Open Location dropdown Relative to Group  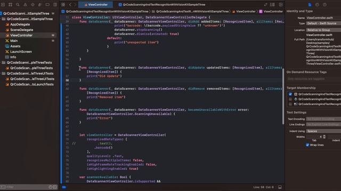point(323,30)
